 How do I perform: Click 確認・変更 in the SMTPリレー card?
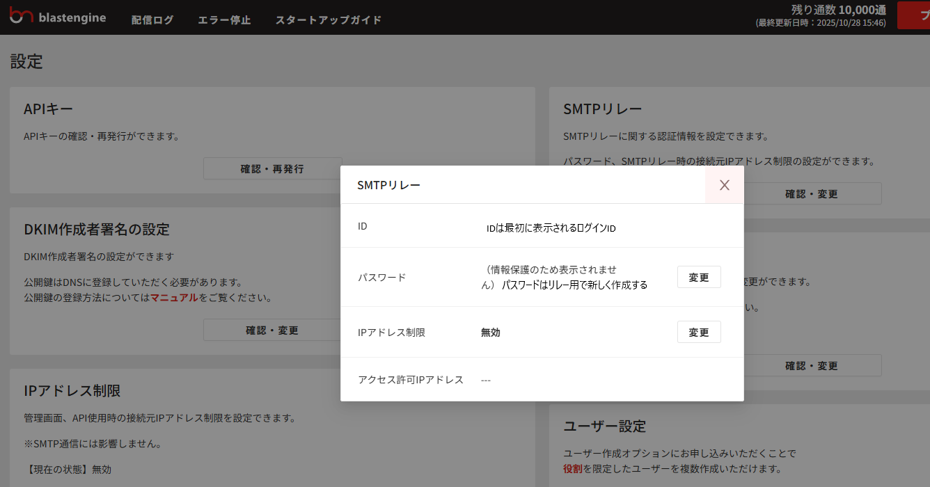812,194
